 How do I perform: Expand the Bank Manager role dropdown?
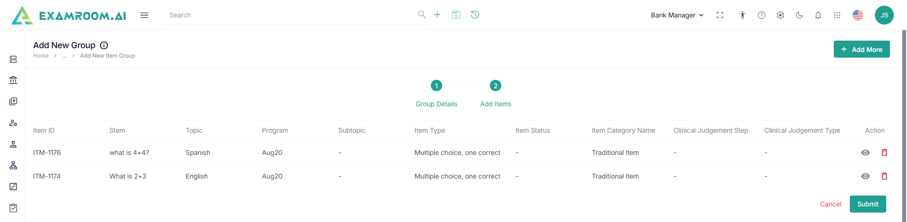tap(677, 15)
